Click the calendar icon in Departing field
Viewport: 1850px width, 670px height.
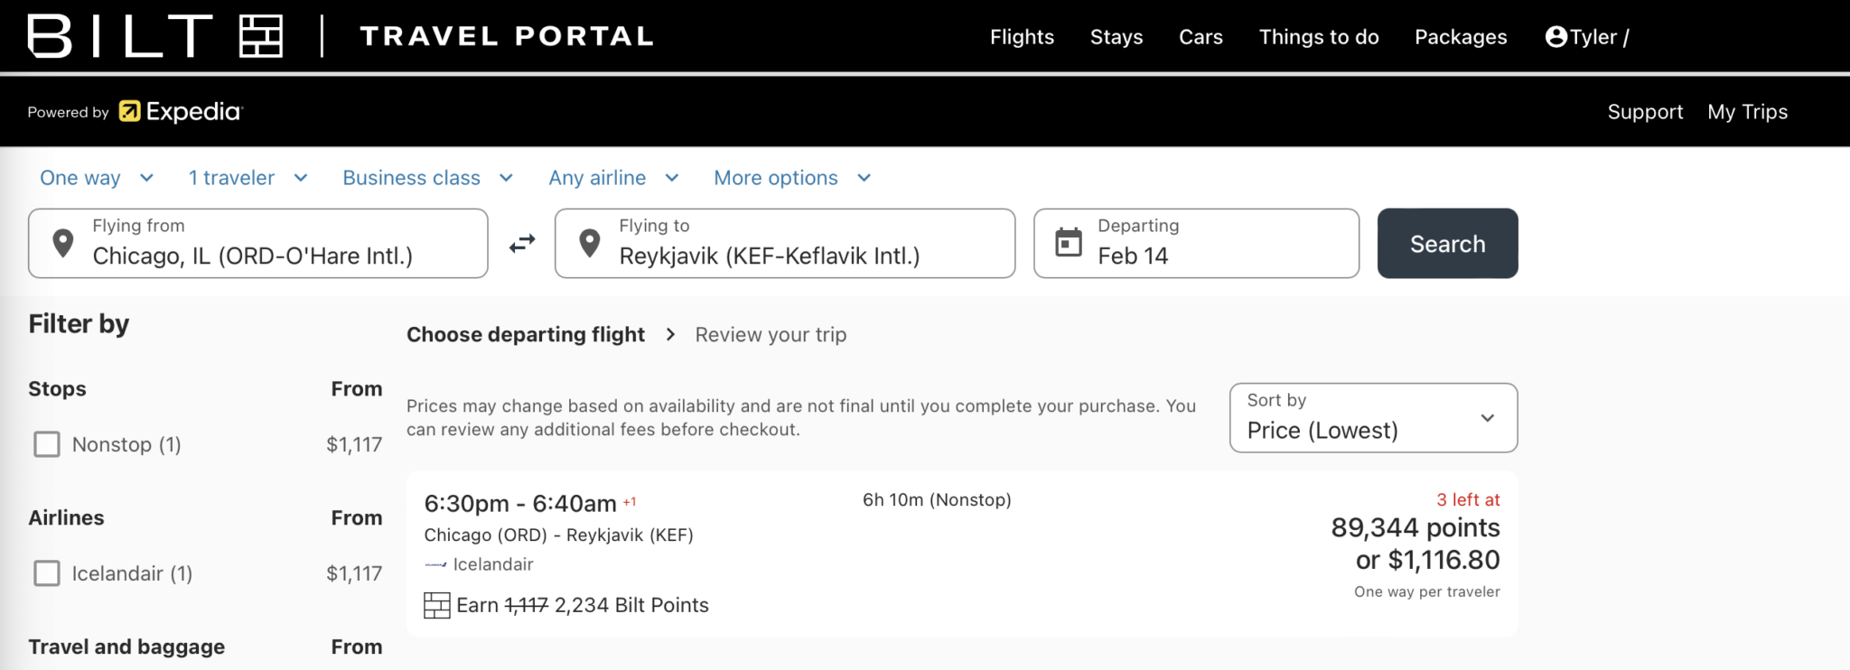[1069, 243]
